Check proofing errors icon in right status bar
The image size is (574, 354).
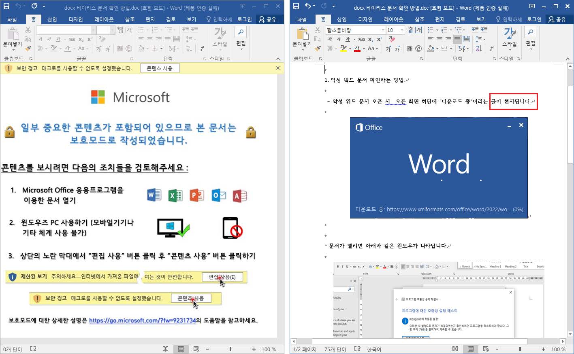(x=357, y=349)
